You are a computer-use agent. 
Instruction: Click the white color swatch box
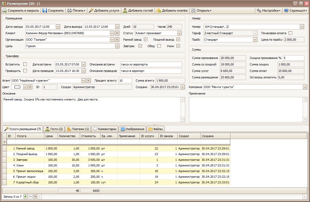18,87
